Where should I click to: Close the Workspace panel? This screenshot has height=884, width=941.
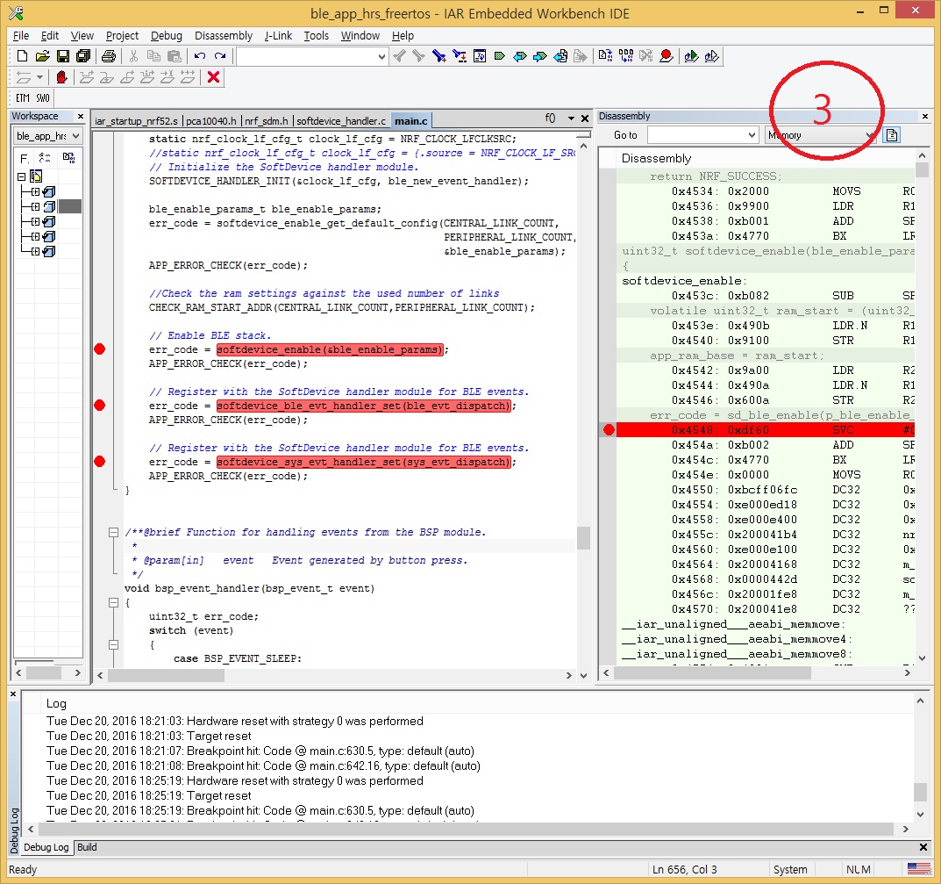[x=81, y=116]
